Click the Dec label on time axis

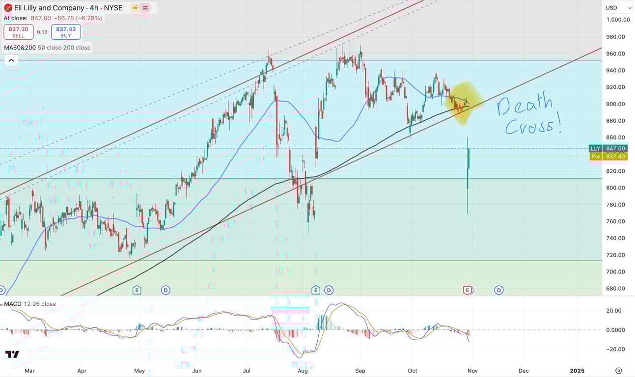[524, 371]
